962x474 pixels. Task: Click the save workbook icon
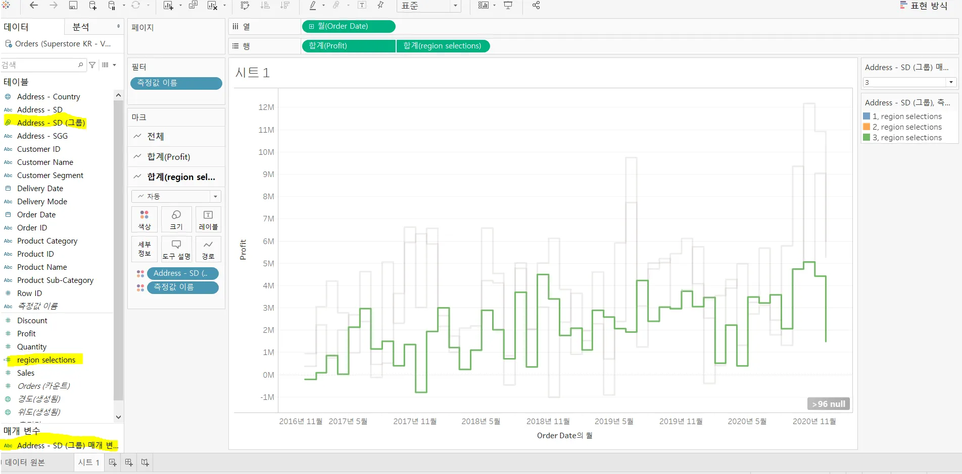73,5
